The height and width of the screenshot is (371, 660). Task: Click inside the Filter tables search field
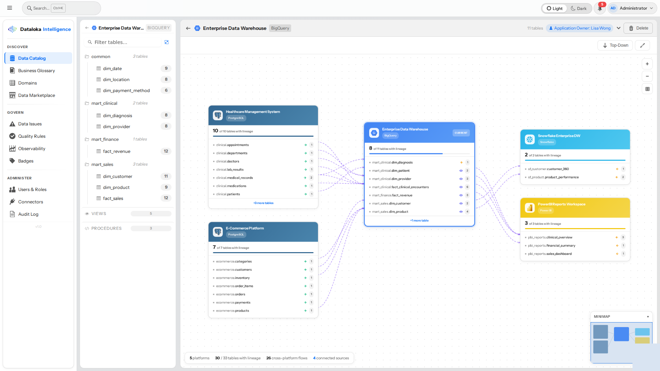(124, 42)
